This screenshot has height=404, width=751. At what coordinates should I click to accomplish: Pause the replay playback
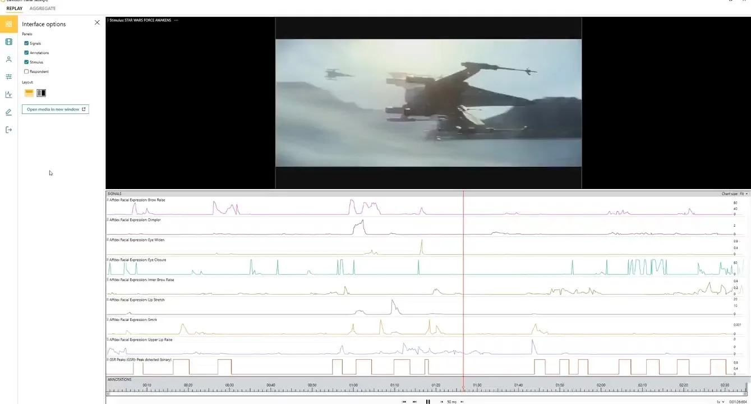(x=428, y=402)
